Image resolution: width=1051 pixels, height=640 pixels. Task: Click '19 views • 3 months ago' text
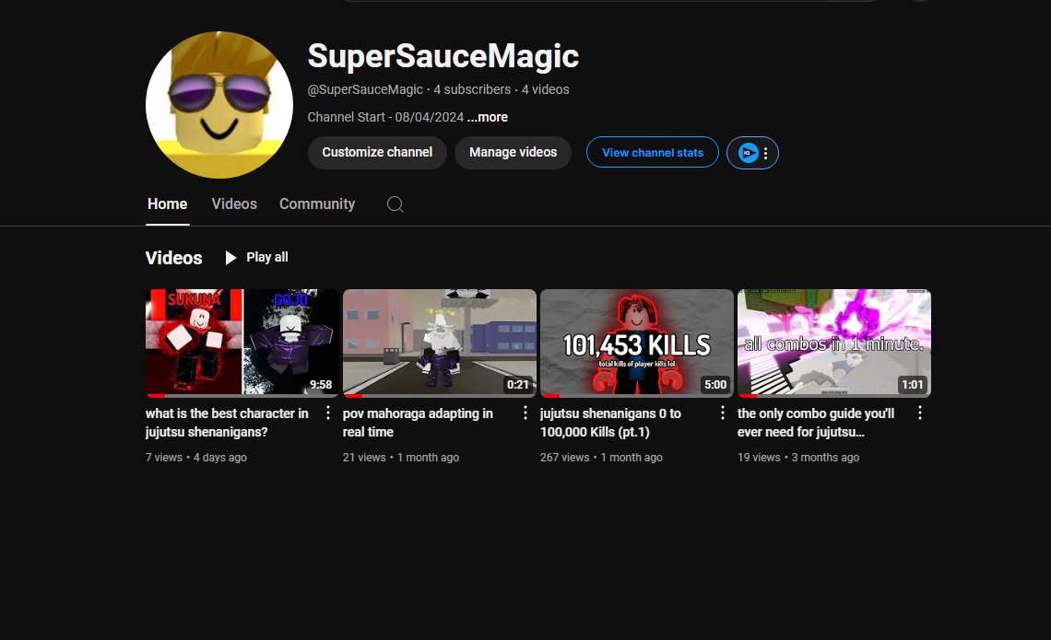pyautogui.click(x=798, y=458)
